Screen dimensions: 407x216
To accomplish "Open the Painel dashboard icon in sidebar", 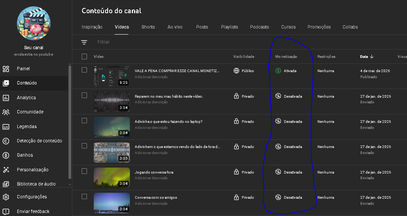I will 6,69.
